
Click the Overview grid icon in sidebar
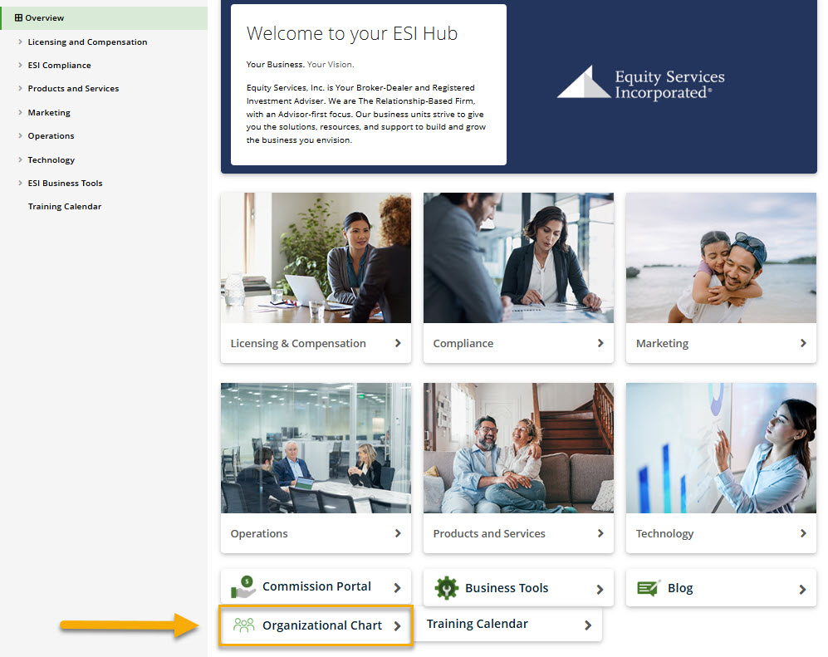tap(18, 17)
